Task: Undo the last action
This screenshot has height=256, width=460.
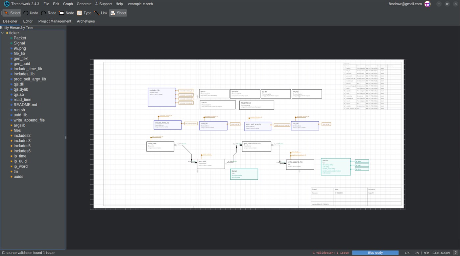Action: 31,13
